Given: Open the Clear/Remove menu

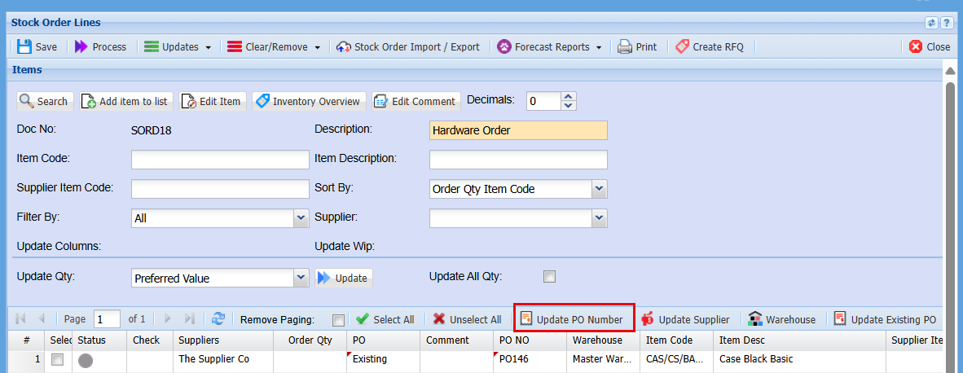Looking at the screenshot, I should pyautogui.click(x=274, y=46).
